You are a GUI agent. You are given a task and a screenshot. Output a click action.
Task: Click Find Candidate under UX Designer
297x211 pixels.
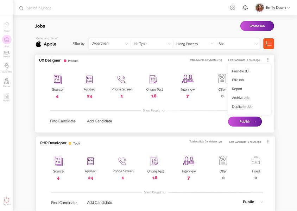pos(63,121)
